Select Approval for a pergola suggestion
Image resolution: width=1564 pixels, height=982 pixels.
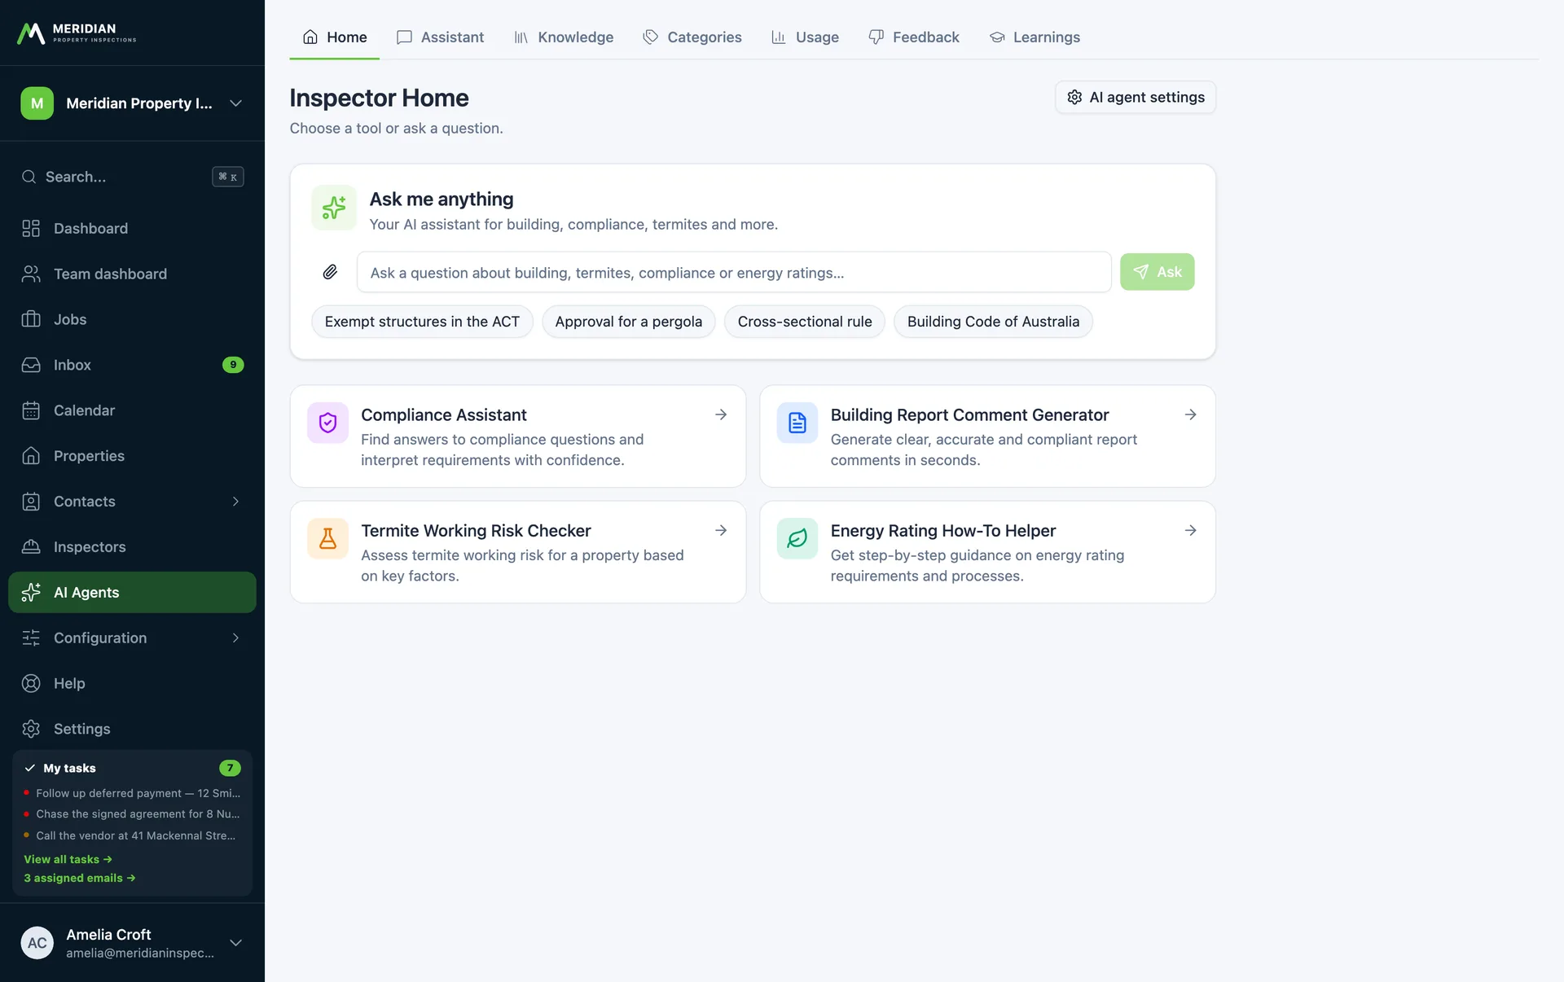click(x=628, y=322)
